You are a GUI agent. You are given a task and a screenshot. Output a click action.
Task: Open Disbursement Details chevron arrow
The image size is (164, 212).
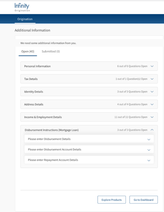[x=149, y=139]
